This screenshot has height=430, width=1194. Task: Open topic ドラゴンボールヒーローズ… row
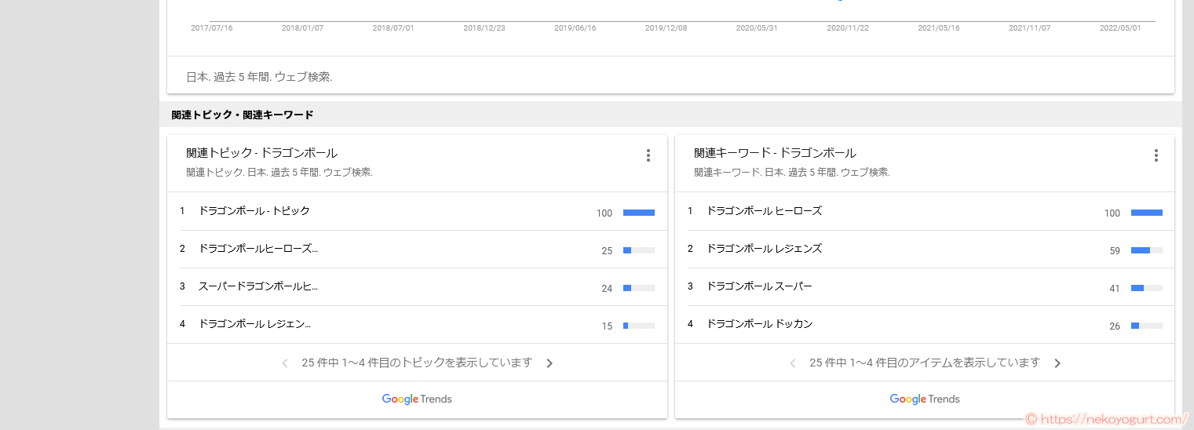point(417,250)
